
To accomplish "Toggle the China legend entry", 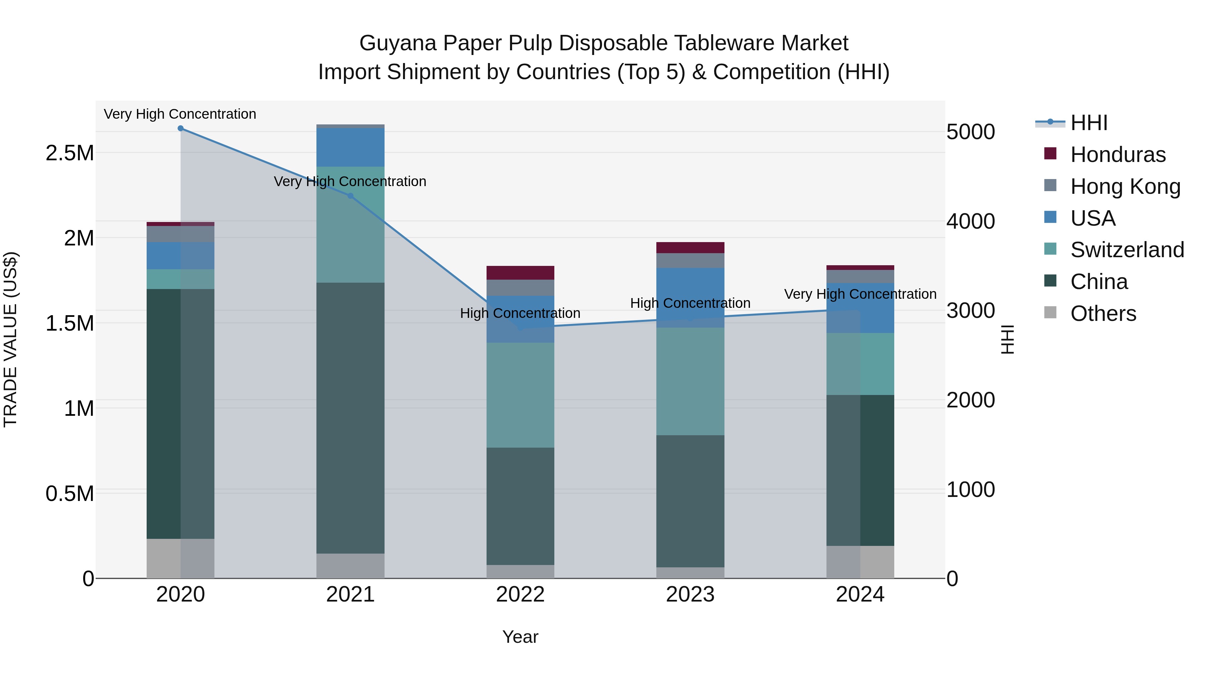I will 1086,281.
